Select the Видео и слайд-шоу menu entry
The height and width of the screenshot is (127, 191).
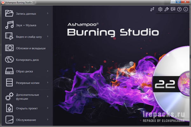tap(27, 37)
